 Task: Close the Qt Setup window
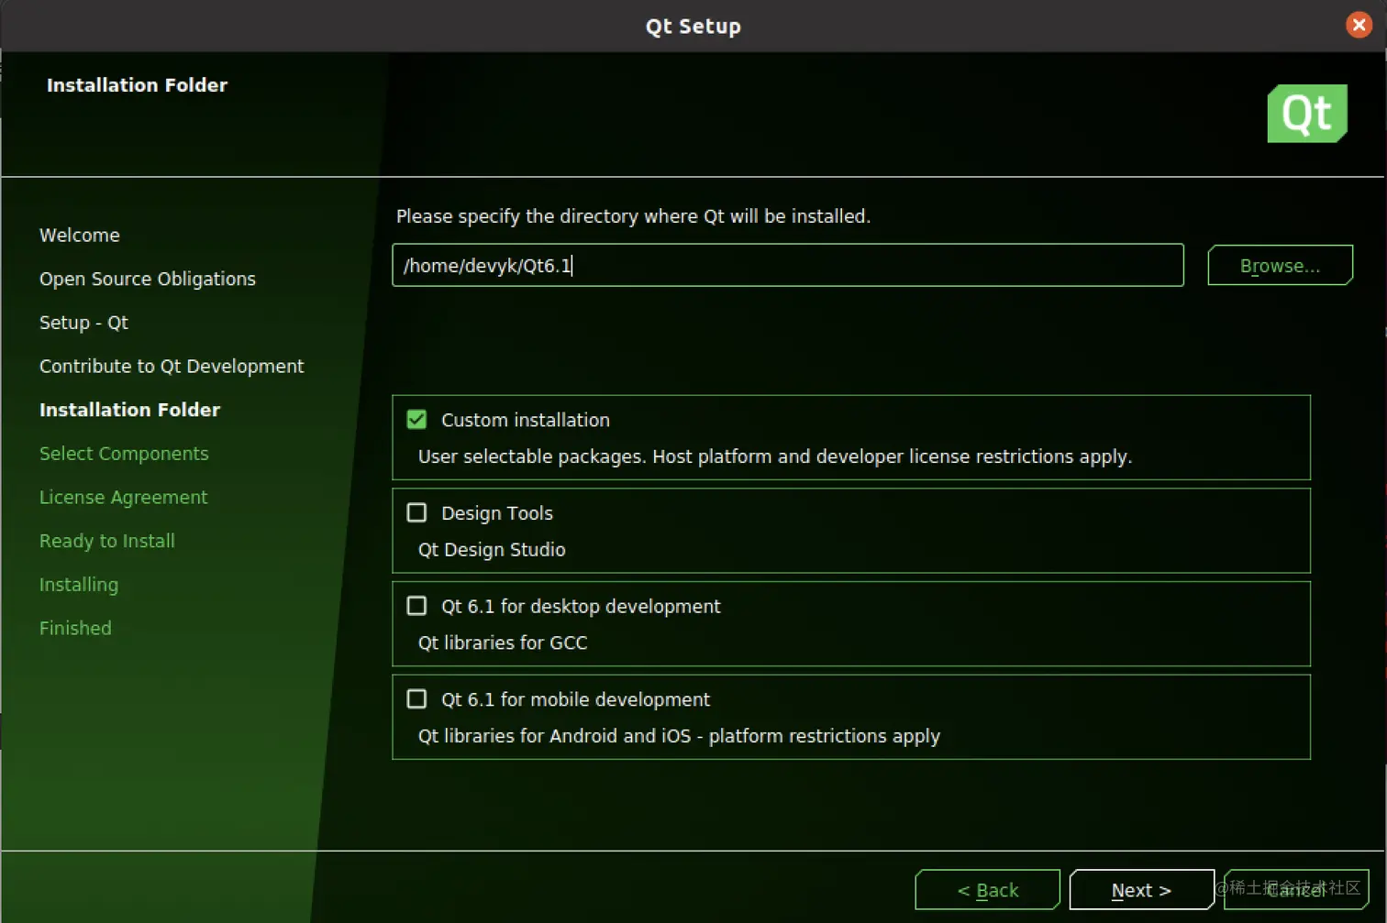point(1359,25)
